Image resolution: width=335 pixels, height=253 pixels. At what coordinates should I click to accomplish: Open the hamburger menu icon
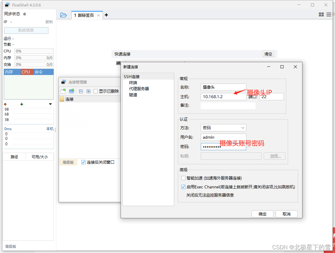329,15
